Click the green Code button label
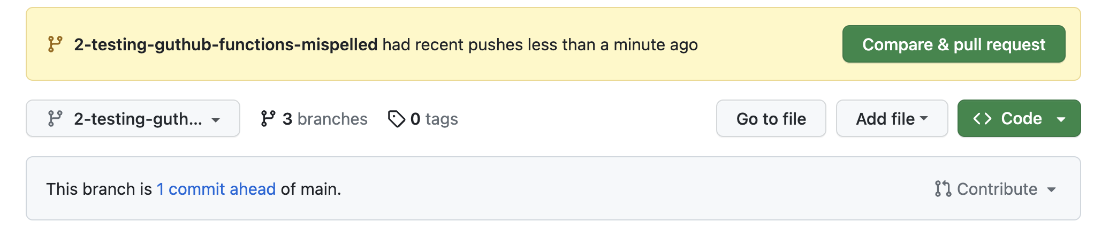Screen dimensions: 1094x229 click(1021, 118)
